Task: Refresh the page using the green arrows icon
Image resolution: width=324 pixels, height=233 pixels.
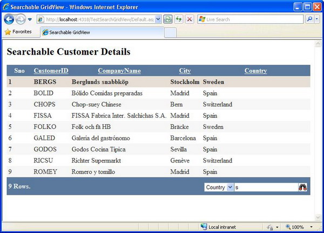Action: 178,19
